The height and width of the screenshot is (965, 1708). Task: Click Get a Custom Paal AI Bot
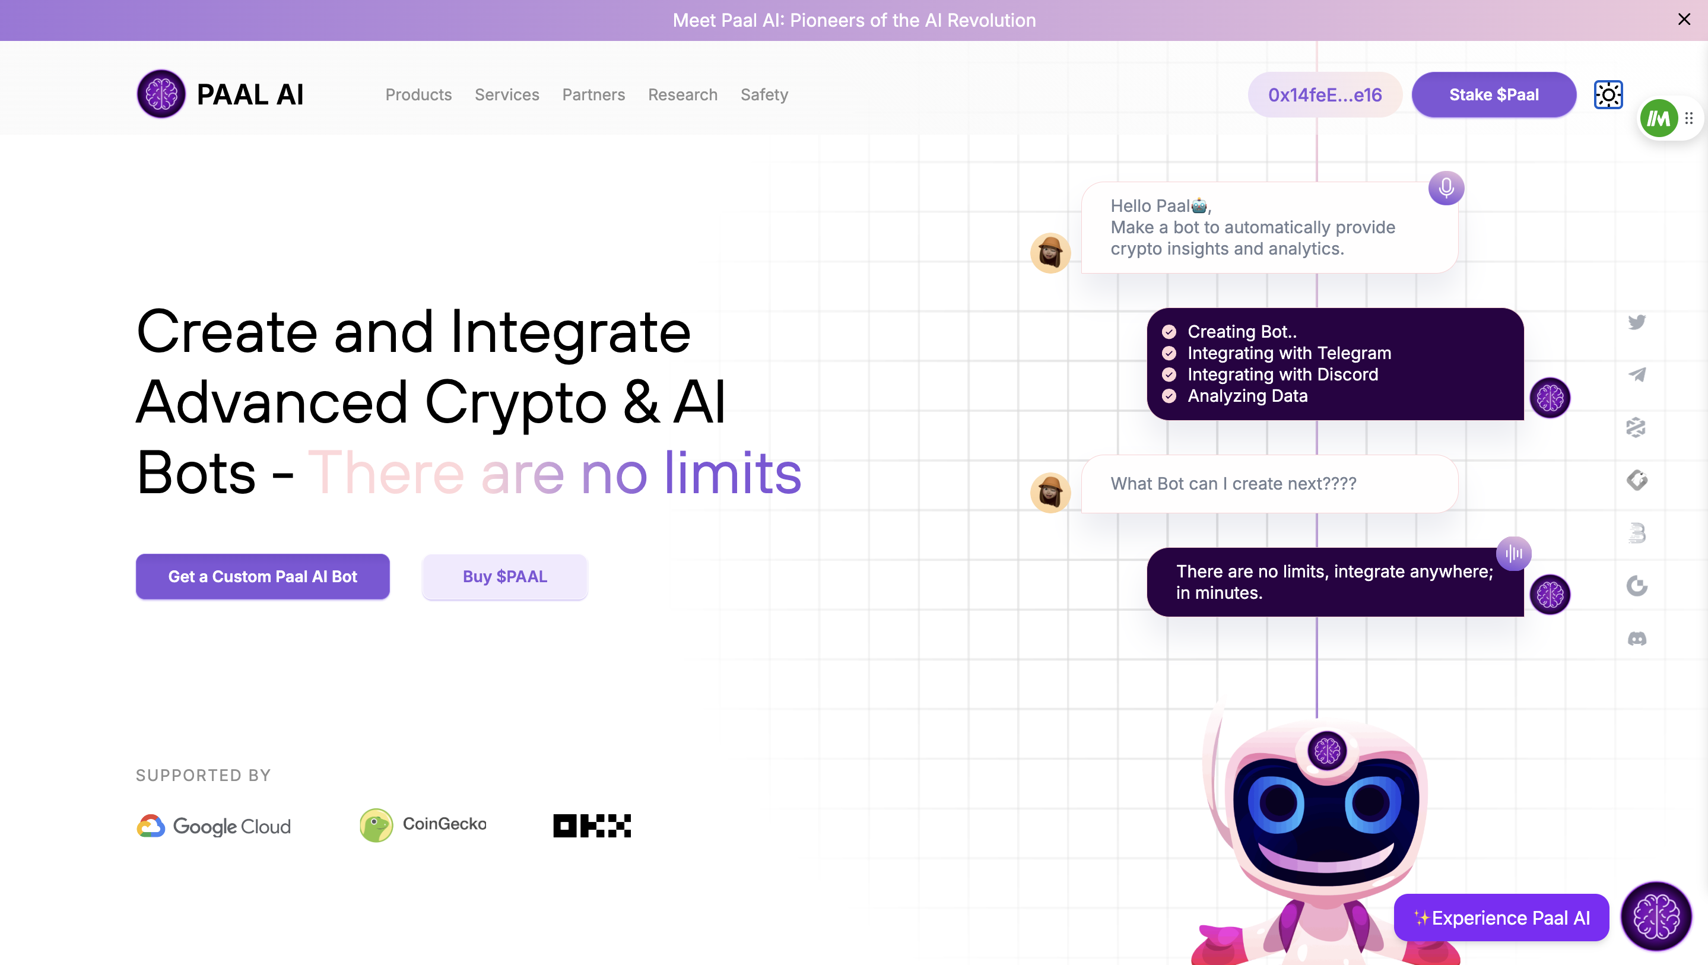tap(262, 577)
